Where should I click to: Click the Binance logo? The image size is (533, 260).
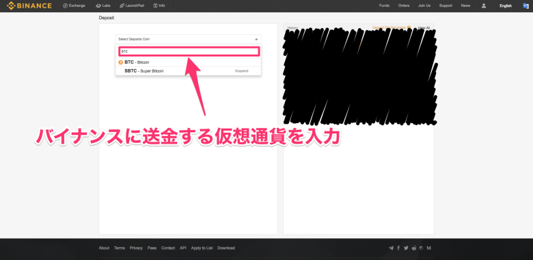(x=29, y=5)
